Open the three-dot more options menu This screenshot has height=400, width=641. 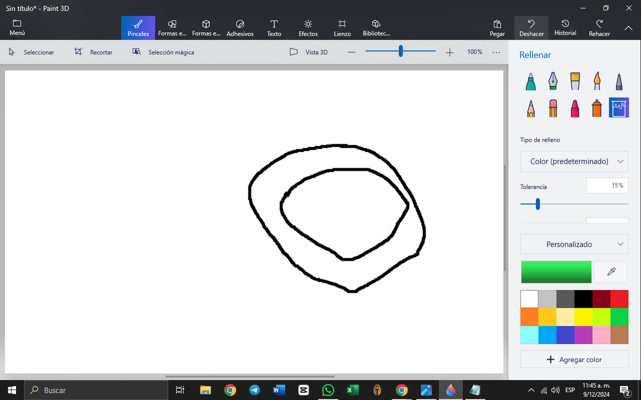pyautogui.click(x=496, y=52)
